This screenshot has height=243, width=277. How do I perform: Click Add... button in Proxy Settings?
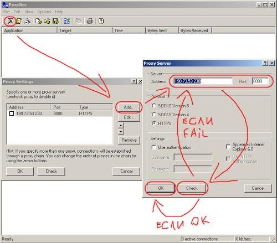click(129, 107)
